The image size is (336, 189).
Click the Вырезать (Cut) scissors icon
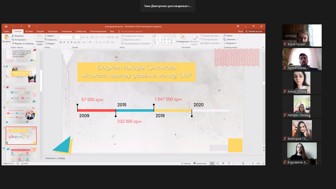coord(13,36)
